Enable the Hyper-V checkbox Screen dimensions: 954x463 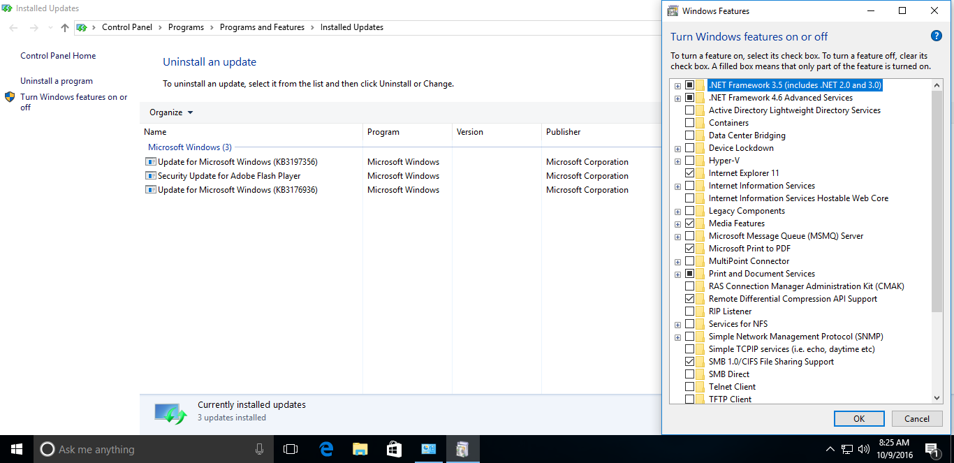pyautogui.click(x=690, y=161)
